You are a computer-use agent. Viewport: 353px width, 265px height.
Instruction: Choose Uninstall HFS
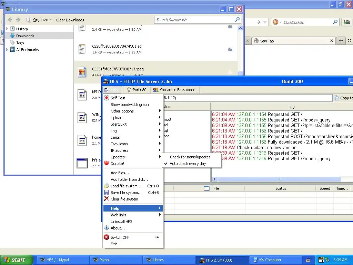[133, 221]
